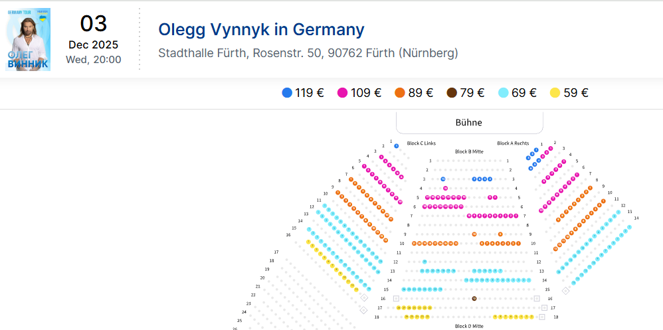The image size is (663, 330).
Task: Click the Bühne stage area
Action: [x=469, y=123]
